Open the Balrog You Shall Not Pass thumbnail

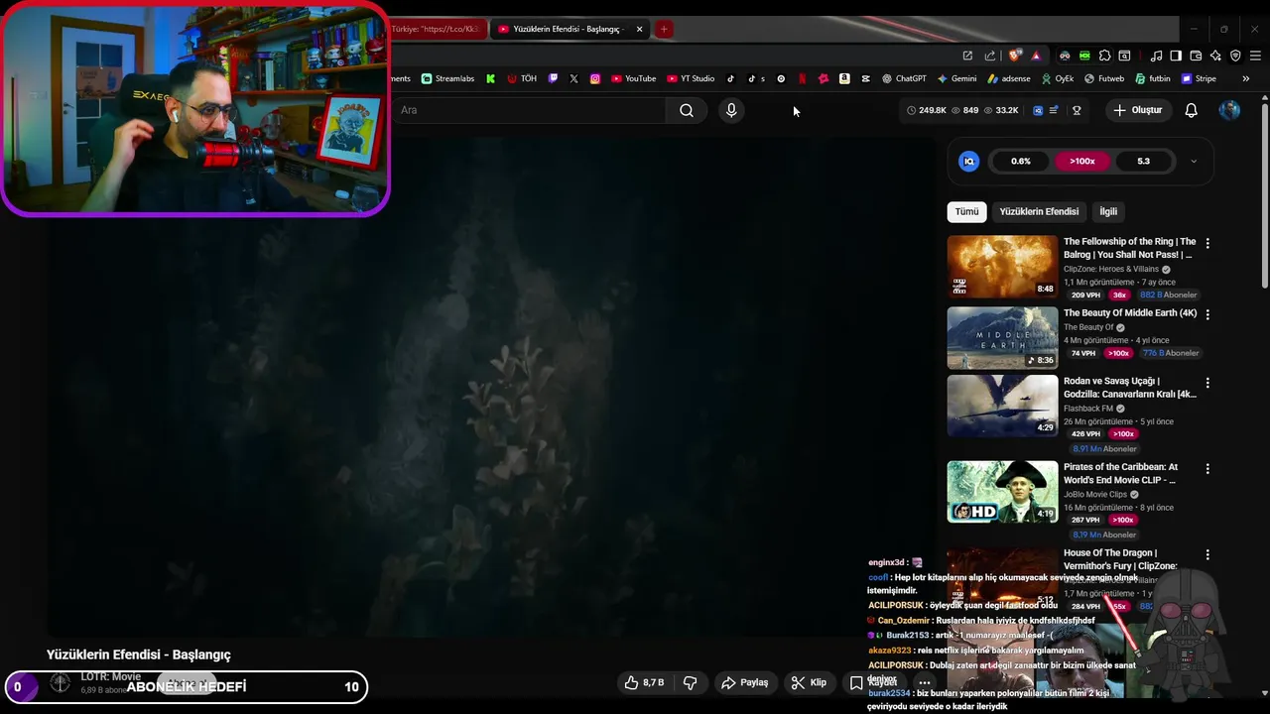pos(1002,266)
